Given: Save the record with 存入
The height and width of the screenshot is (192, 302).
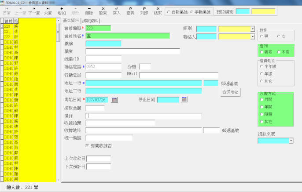Looking at the screenshot, I should coord(117,11).
